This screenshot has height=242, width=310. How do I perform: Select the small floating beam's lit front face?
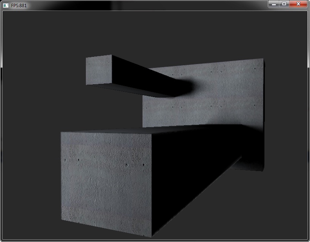99,70
